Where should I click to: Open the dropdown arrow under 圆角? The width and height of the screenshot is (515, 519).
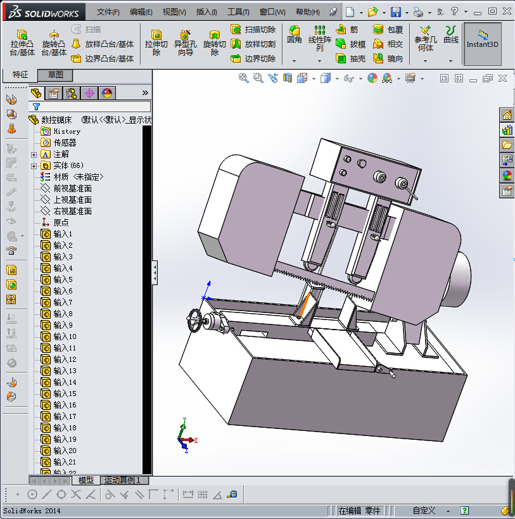pos(294,61)
